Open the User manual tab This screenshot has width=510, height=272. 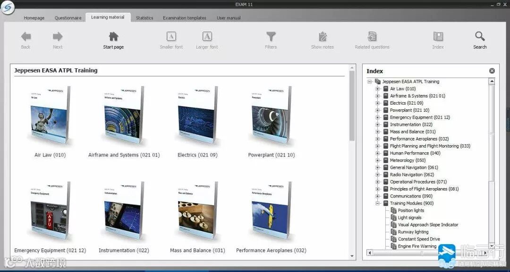point(229,18)
